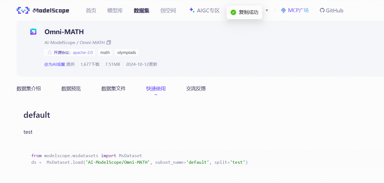Open the 首页 home page

(x=91, y=10)
